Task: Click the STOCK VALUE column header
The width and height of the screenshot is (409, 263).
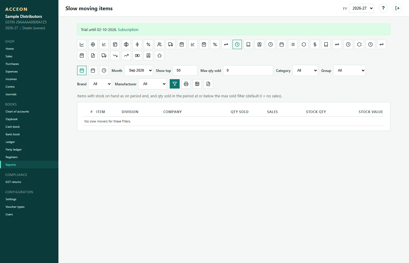Action: [371, 112]
